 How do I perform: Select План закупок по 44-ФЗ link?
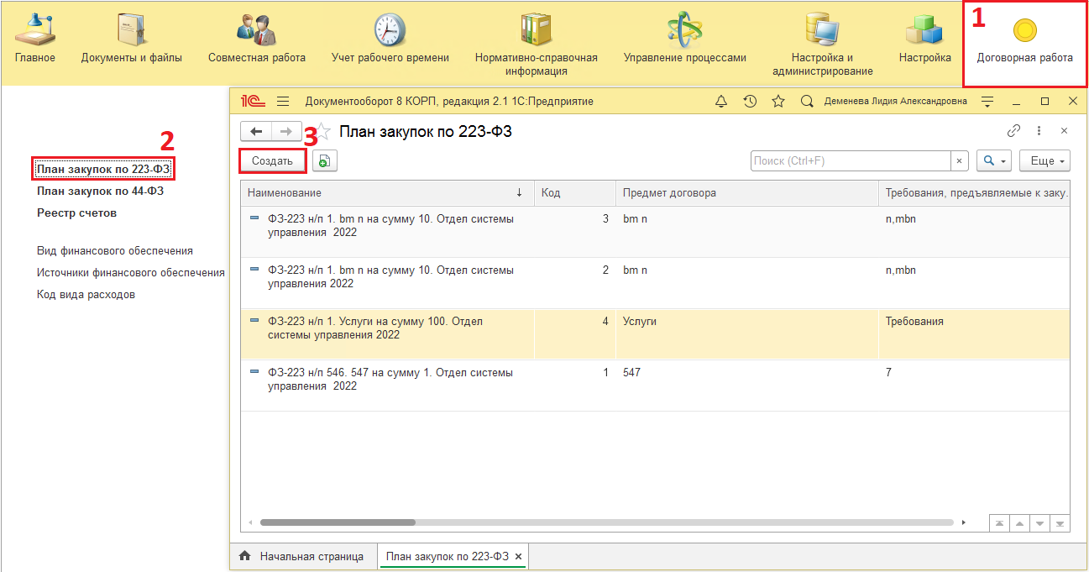pyautogui.click(x=100, y=191)
